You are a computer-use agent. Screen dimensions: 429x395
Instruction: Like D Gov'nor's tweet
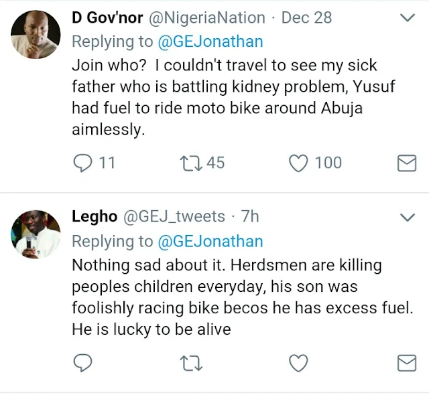point(298,163)
